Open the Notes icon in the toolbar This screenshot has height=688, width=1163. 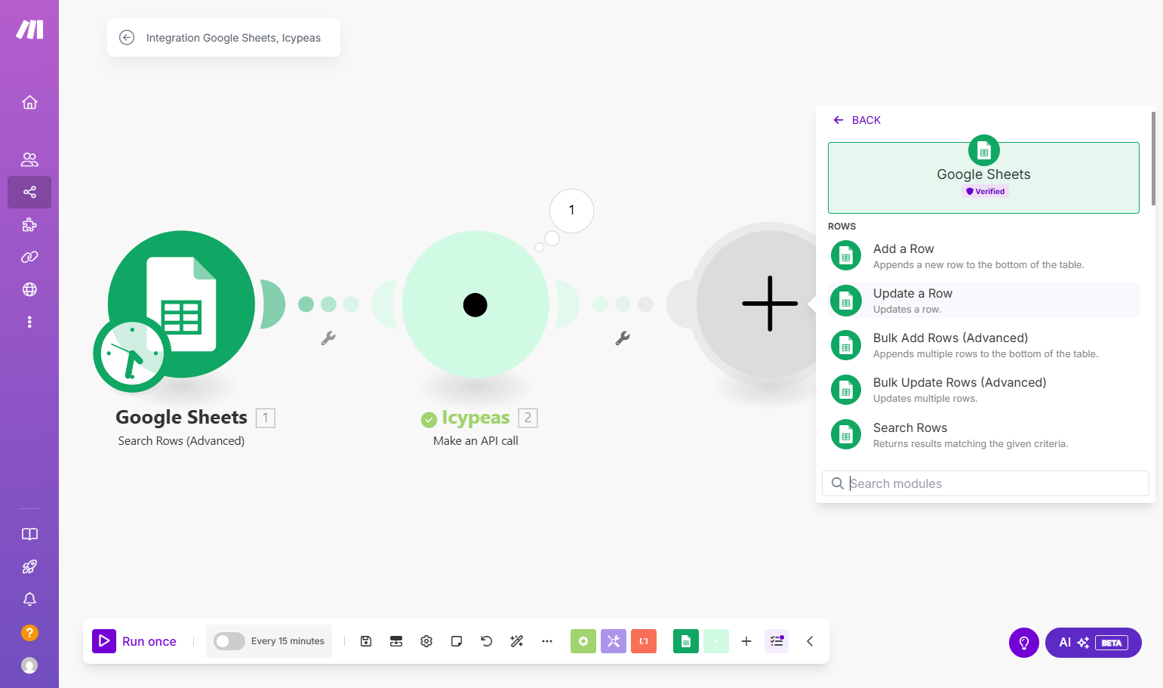pos(457,641)
